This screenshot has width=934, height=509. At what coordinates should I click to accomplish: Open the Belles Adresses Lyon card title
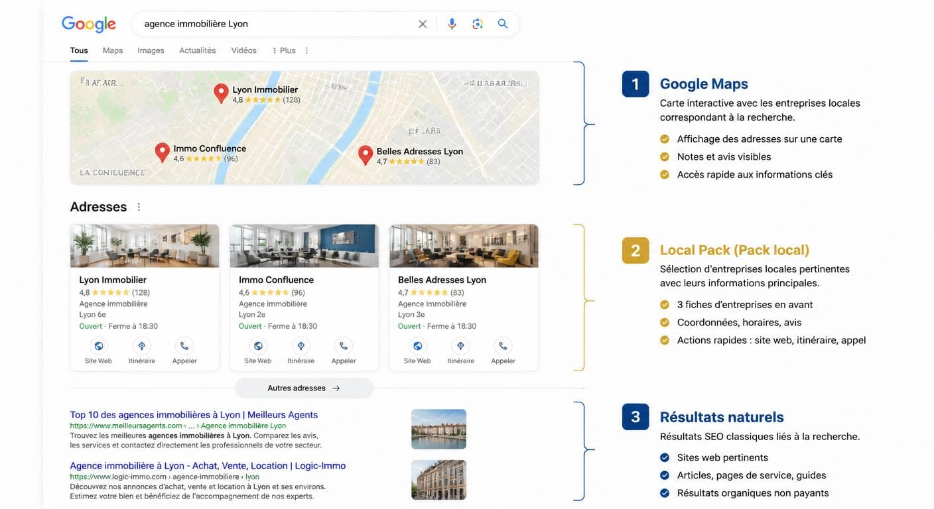coord(442,280)
